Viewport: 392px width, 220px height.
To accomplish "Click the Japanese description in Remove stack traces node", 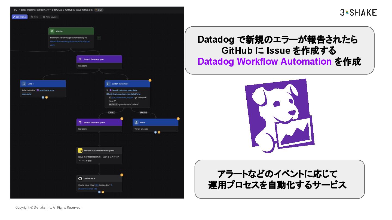I will [99, 159].
